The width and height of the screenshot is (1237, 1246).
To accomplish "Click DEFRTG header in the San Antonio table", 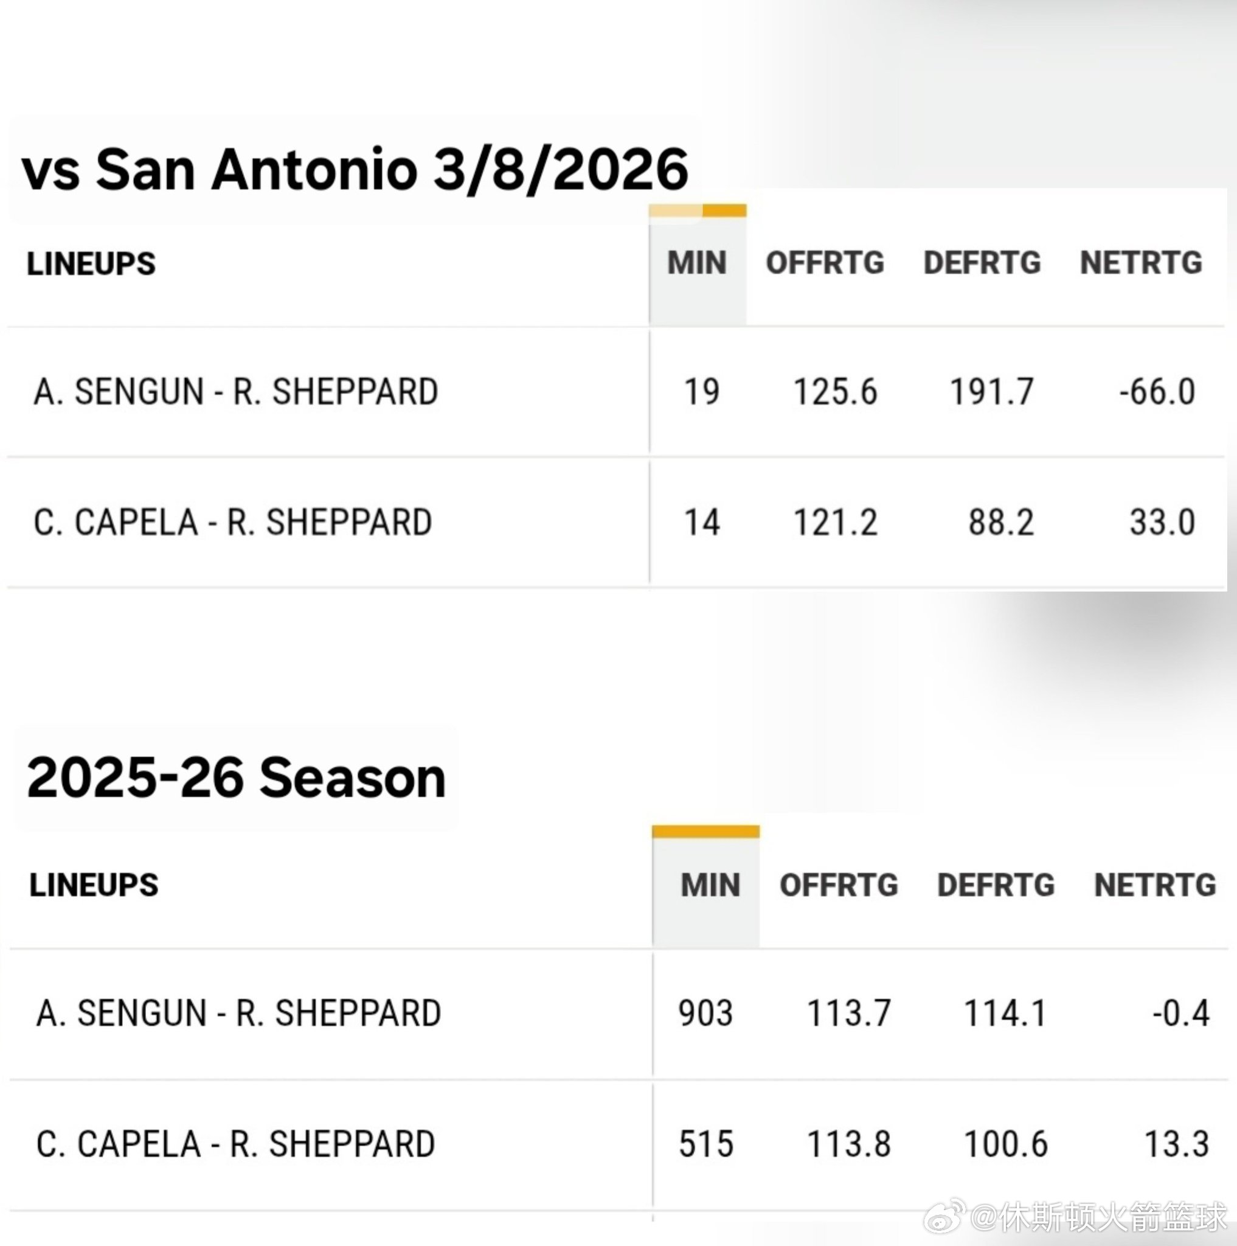I will tap(982, 263).
